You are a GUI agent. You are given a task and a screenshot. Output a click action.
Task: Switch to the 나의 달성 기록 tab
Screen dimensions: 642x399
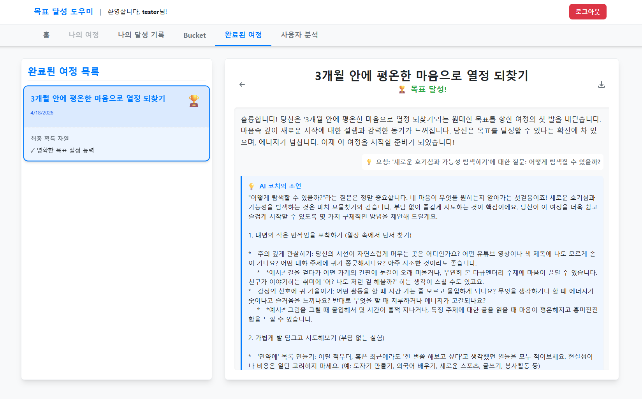pos(141,35)
